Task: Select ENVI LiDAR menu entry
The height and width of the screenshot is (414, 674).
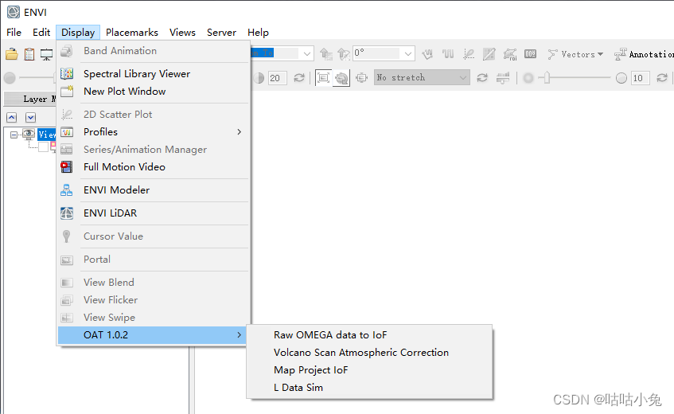Action: coord(154,213)
